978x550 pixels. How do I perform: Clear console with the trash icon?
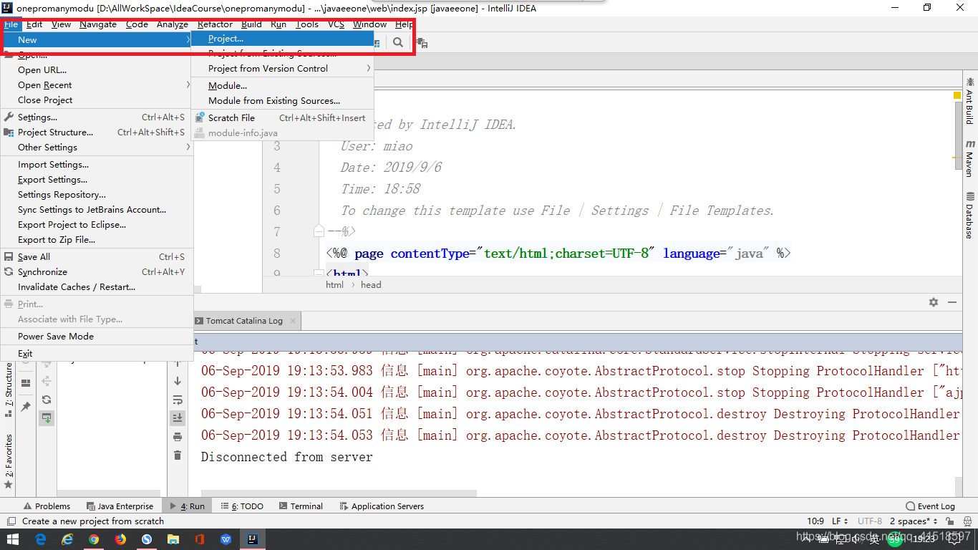click(x=178, y=455)
